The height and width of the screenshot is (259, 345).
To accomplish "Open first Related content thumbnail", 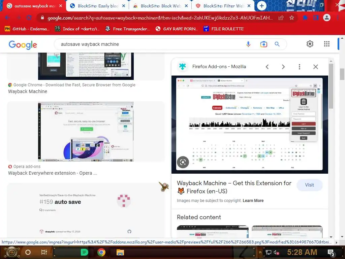I will tap(213, 231).
